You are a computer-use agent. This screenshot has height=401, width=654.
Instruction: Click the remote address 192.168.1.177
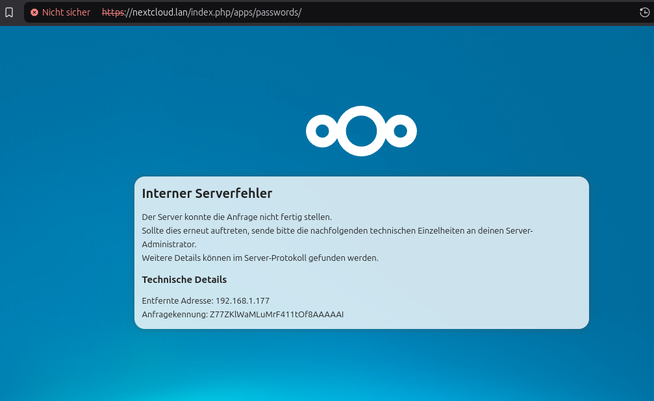[242, 301]
